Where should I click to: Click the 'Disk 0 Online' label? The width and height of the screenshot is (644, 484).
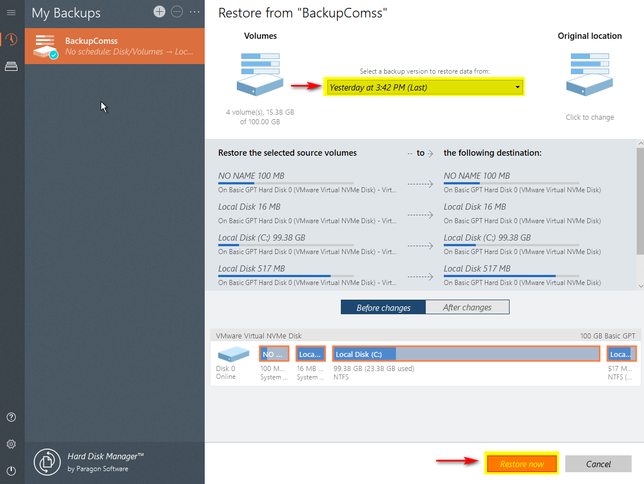[226, 372]
